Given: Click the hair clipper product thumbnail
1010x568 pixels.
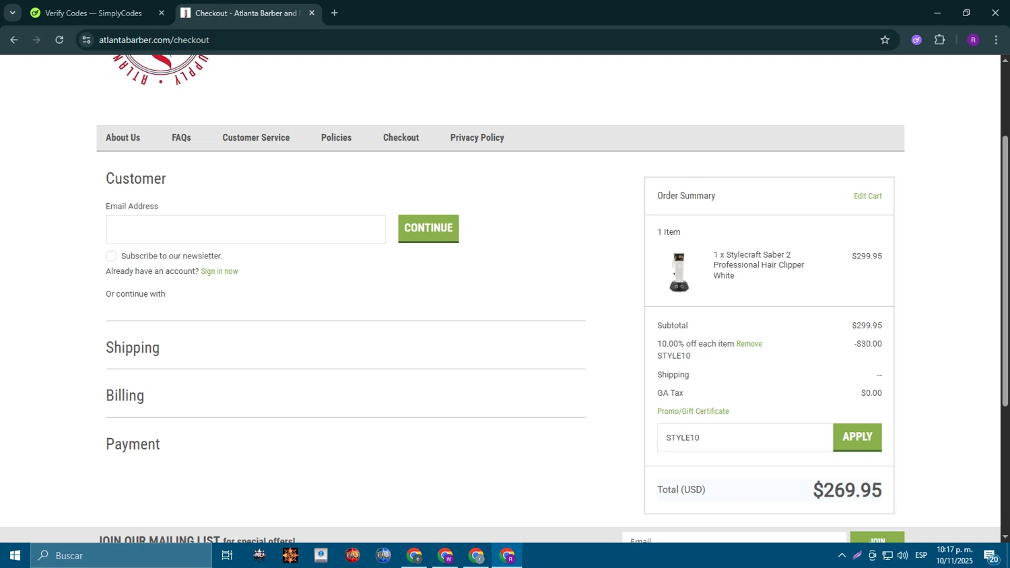Looking at the screenshot, I should 679,271.
